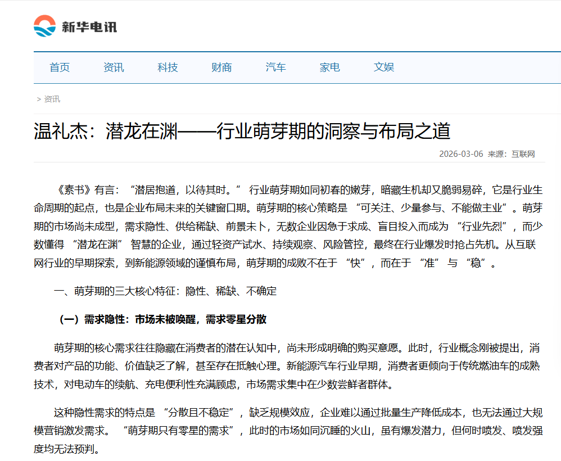This screenshot has height=461, width=561.
Task: Click the navigation bar background area
Action: pos(478,67)
